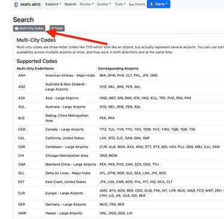224x219 pixels.
Task: Click the Hotels bed icon
Action: 131,4
